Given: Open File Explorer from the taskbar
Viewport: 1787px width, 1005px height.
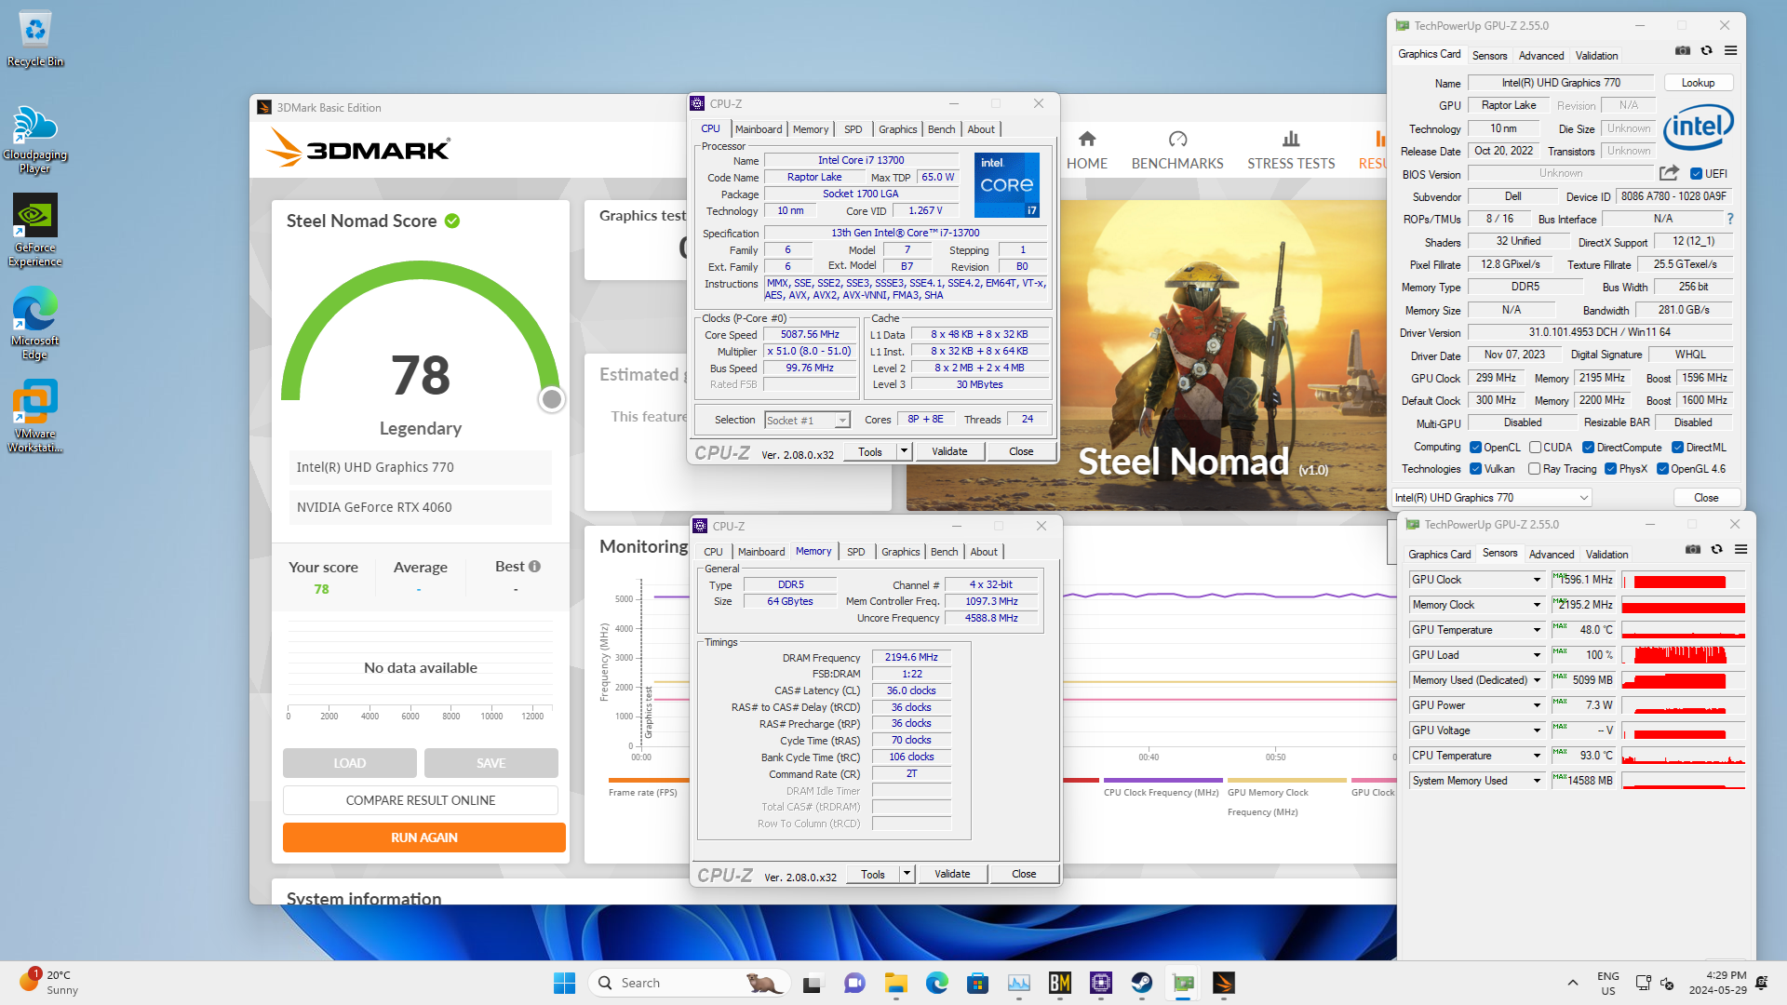Looking at the screenshot, I should click(x=896, y=983).
